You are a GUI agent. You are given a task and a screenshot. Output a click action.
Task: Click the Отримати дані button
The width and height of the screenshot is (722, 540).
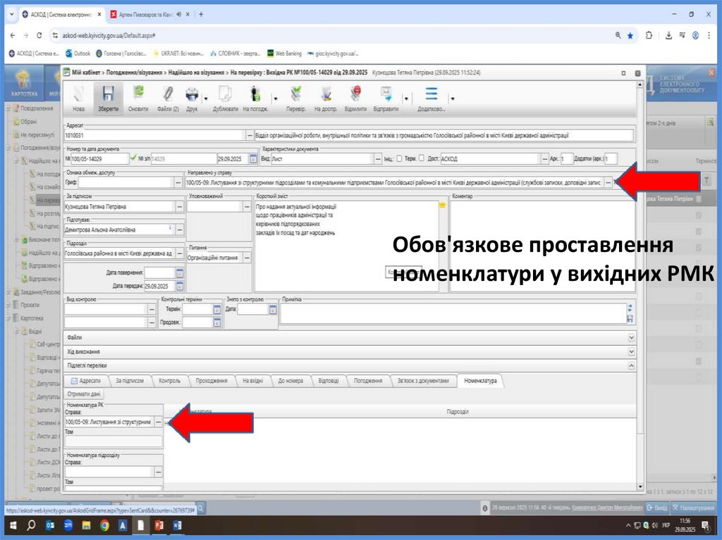(84, 394)
